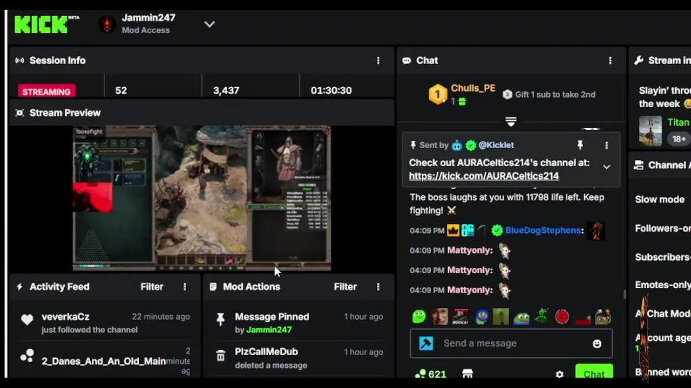The image size is (691, 388).
Task: Click the KICK logo
Action: [42, 24]
